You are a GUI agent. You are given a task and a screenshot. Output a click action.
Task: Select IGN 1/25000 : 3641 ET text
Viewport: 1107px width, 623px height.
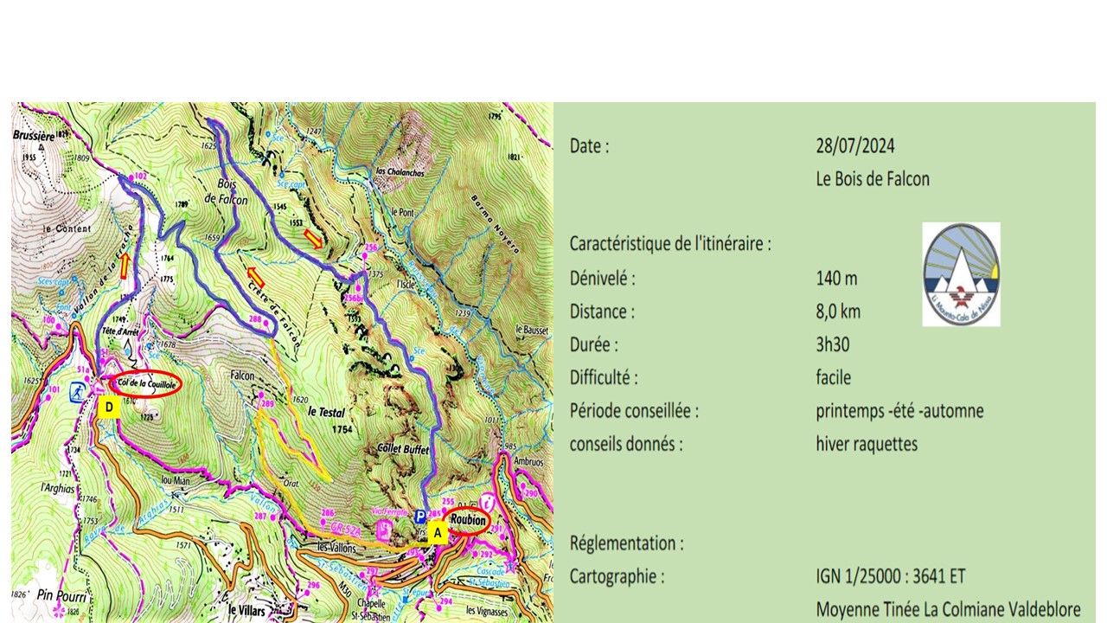[891, 576]
